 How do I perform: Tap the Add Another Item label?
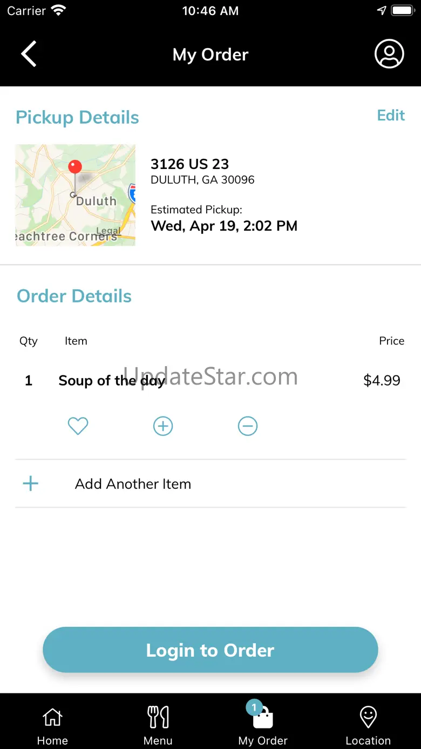[133, 484]
